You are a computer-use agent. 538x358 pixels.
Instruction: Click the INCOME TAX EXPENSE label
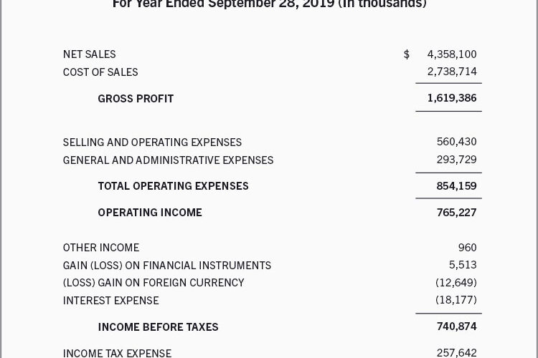[117, 353]
